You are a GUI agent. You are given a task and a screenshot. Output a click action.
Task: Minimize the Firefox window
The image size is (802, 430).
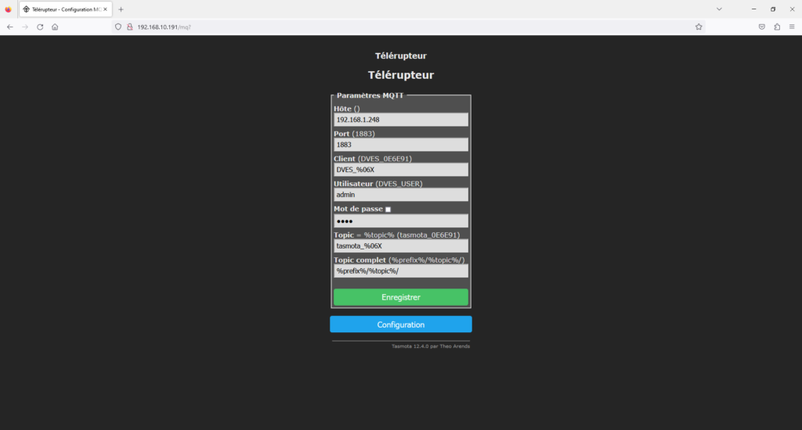(753, 9)
